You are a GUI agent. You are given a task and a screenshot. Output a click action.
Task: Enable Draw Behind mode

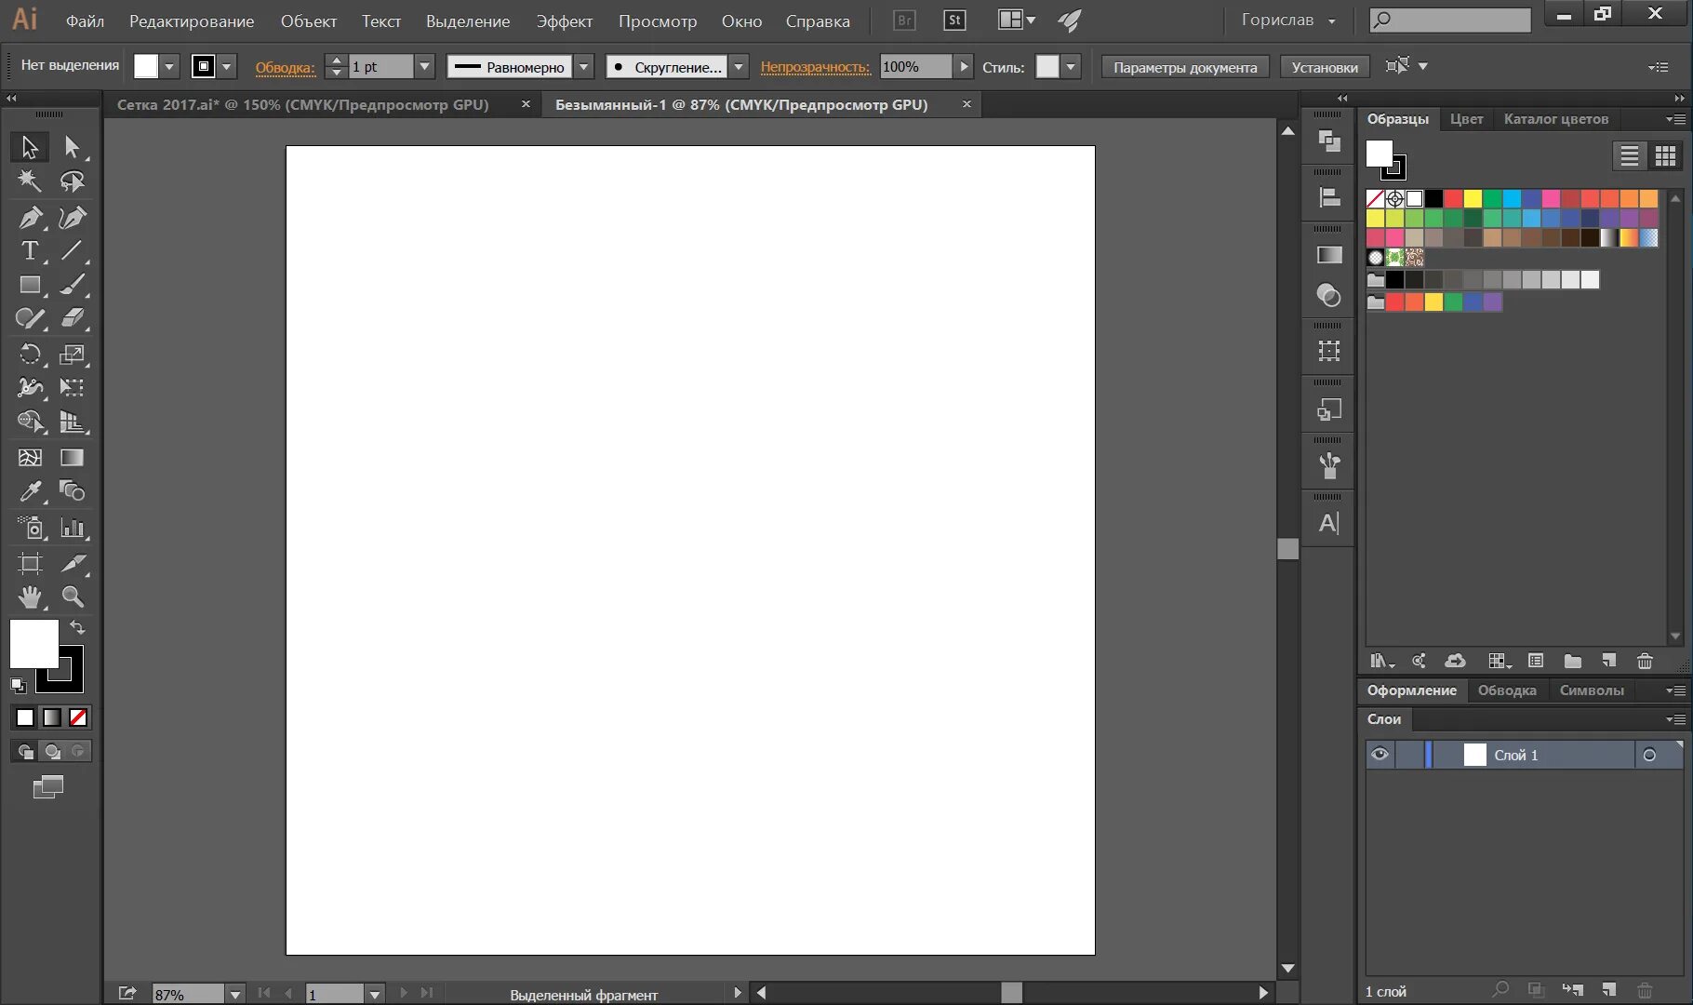tap(52, 751)
